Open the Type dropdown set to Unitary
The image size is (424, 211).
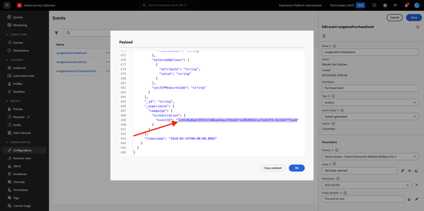point(370,103)
